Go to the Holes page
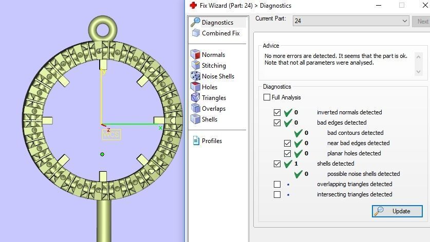 pos(210,87)
